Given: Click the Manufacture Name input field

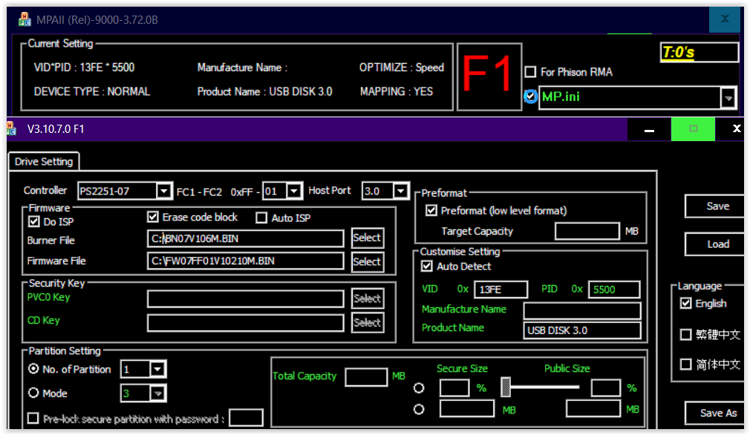Looking at the screenshot, I should (582, 311).
